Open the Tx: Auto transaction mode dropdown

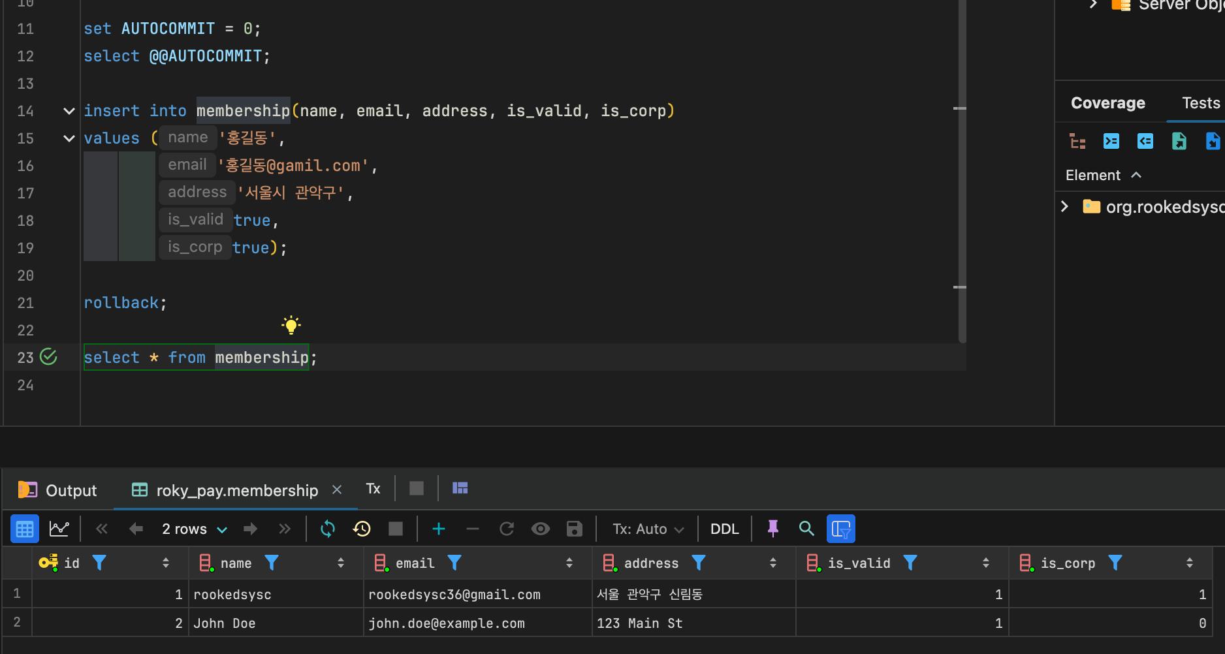pyautogui.click(x=648, y=529)
